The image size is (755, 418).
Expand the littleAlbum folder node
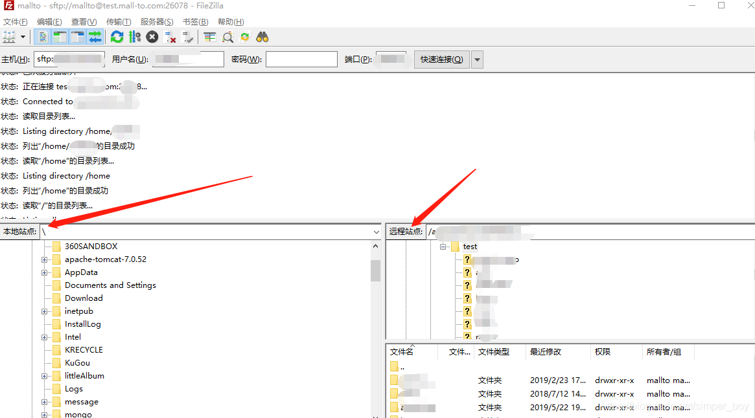pos(44,377)
